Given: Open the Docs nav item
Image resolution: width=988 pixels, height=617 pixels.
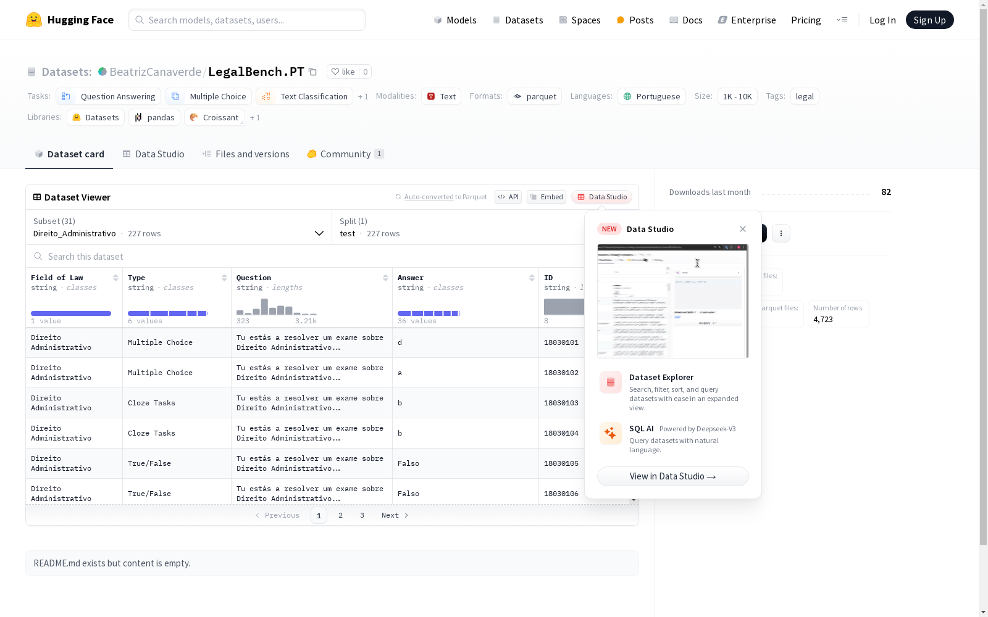Looking at the screenshot, I should click(x=686, y=20).
